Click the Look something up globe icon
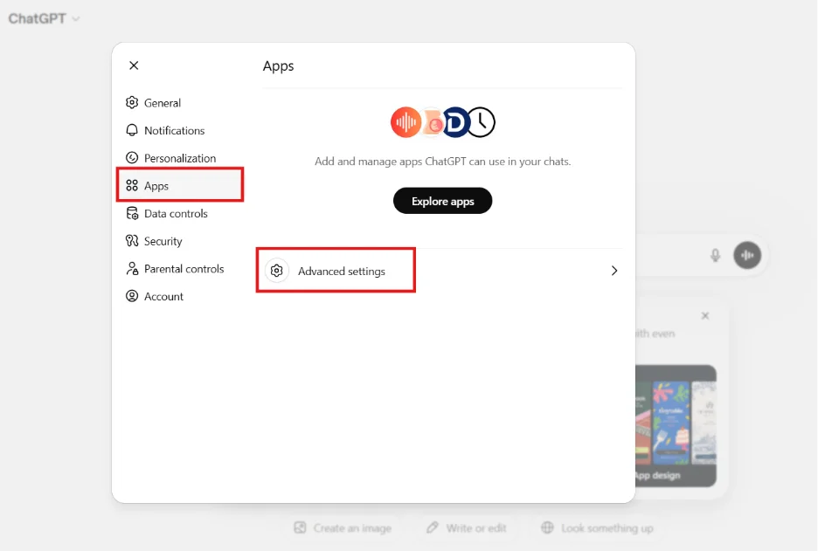 point(547,527)
